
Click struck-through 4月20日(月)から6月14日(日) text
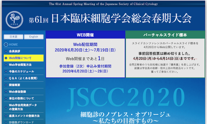coord(165,58)
